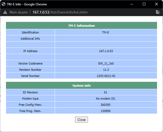The width and height of the screenshot is (163, 132).
Task: Maximize the TM-E Info window
Action: coord(144,4)
